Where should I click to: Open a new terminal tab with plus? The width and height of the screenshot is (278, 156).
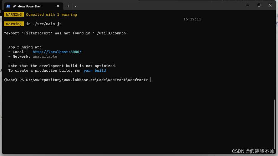click(68, 6)
